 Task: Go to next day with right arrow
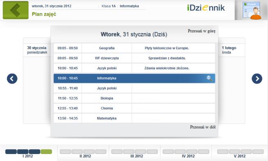(257, 79)
